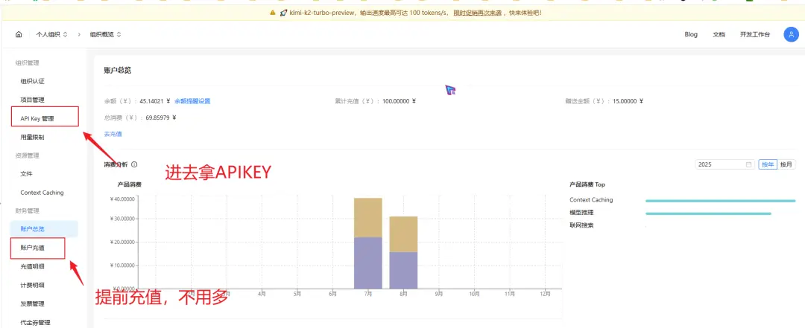Click the Context Caching progress bar

[x=720, y=200]
